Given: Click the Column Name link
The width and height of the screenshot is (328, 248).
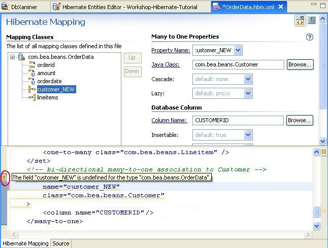Looking at the screenshot, I should pyautogui.click(x=169, y=120).
